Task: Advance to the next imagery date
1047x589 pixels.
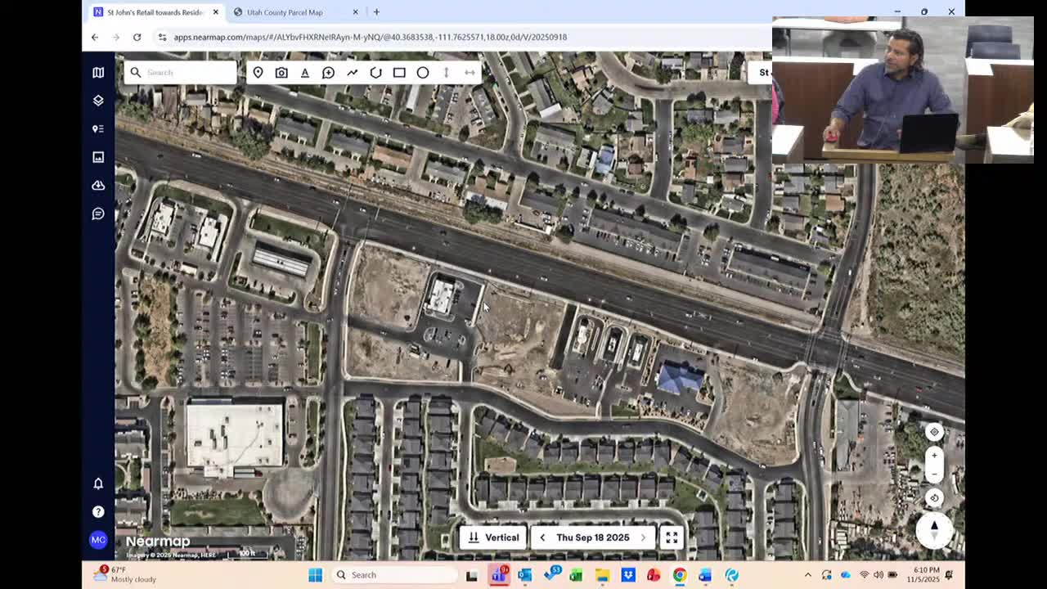Action: [x=644, y=537]
